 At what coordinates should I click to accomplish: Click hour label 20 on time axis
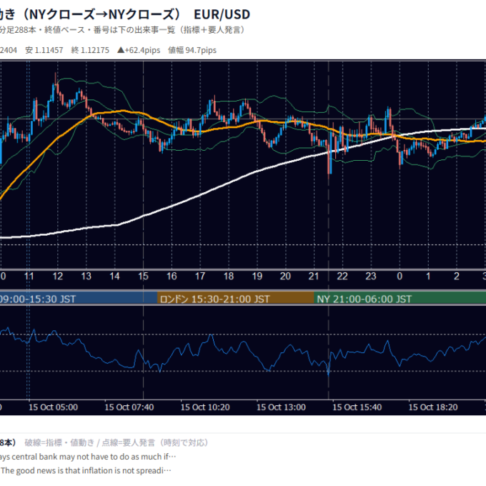pyautogui.click(x=285, y=276)
